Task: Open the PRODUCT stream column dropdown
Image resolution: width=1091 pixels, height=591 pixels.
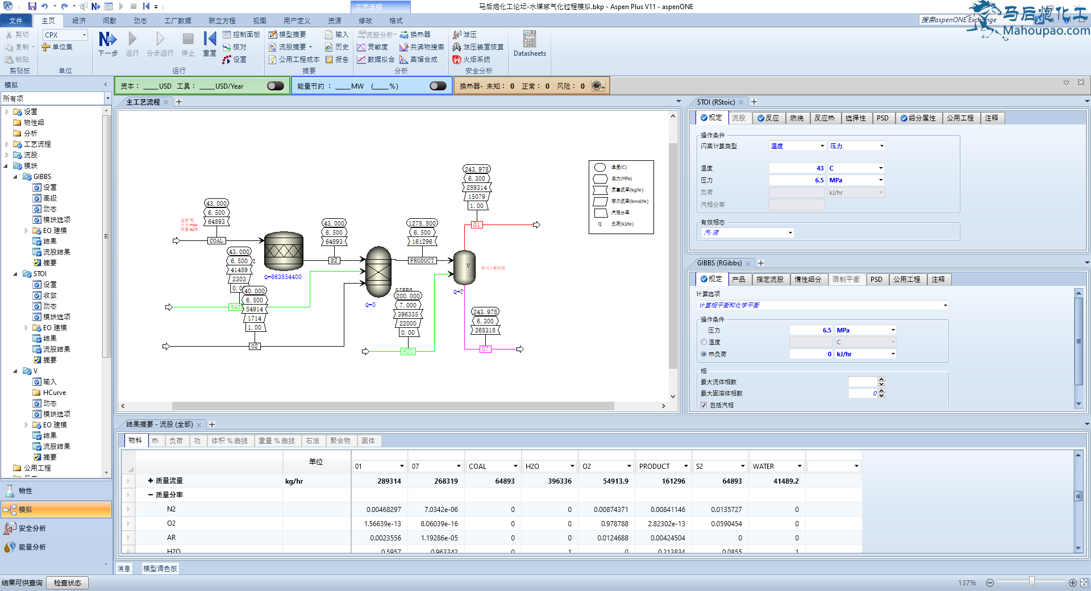Action: click(x=686, y=466)
